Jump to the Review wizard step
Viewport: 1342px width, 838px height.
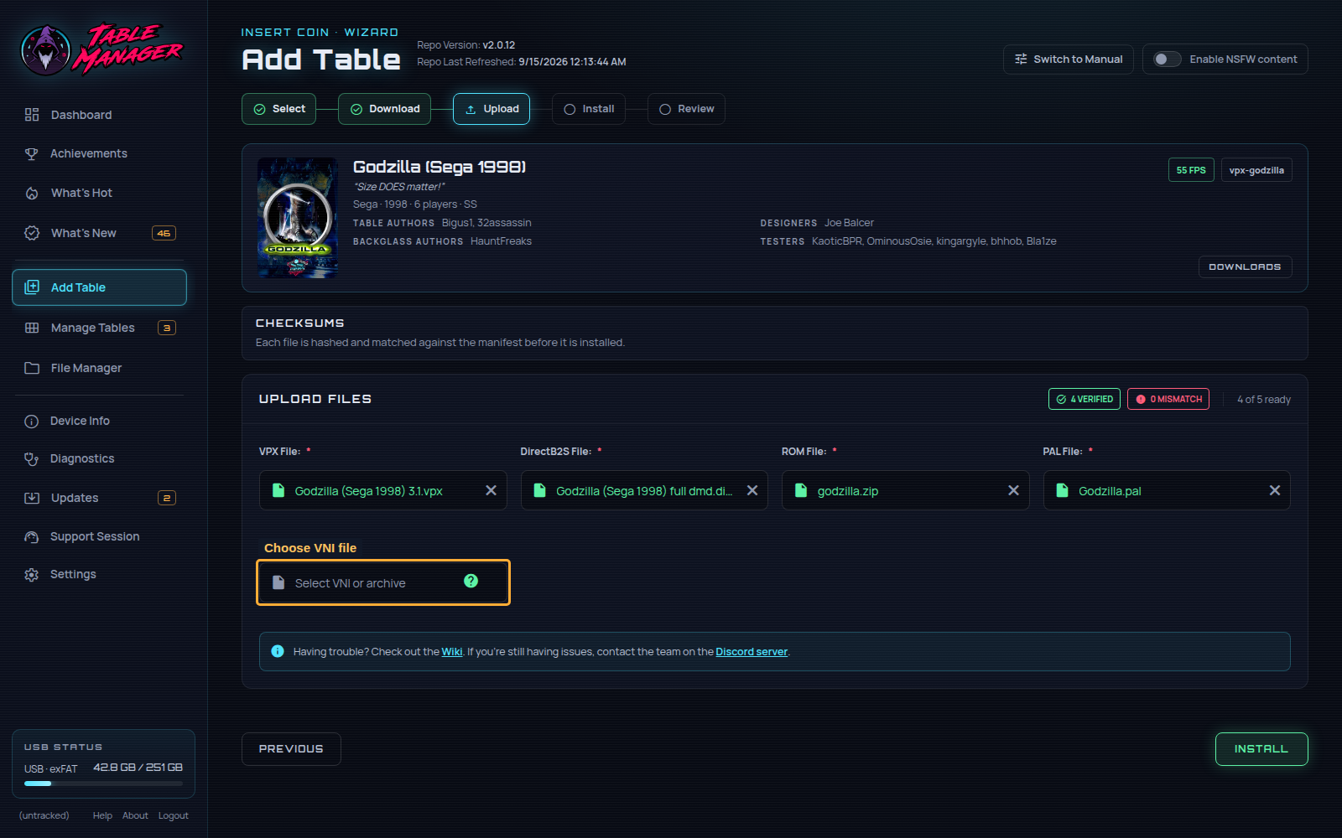(686, 109)
